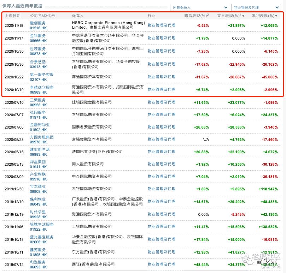The width and height of the screenshot is (286, 273).
Task: Open company link 建业新生活
Action: coord(40,150)
